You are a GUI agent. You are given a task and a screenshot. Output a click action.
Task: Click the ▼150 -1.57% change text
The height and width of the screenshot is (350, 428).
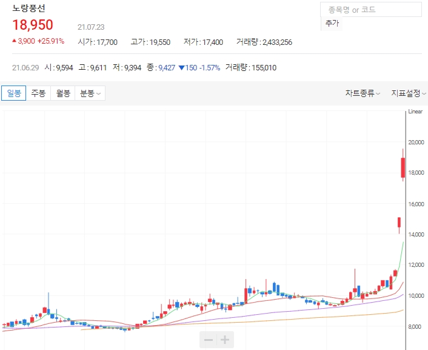click(x=199, y=67)
